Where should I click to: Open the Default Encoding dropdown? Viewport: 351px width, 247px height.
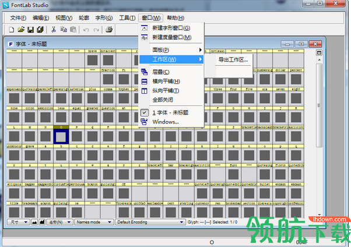[x=150, y=222]
